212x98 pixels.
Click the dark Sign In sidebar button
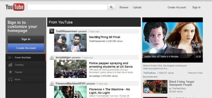point(26,39)
